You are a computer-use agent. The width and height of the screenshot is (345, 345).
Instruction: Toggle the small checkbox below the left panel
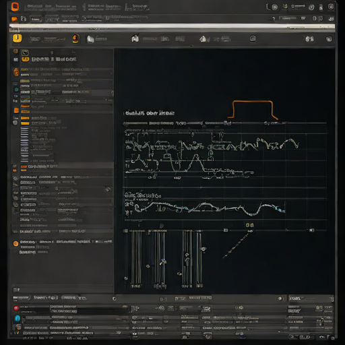pos(15,290)
